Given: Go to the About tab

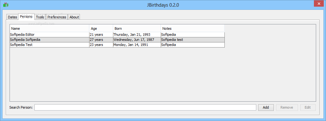Looking at the screenshot, I should (x=74, y=17).
